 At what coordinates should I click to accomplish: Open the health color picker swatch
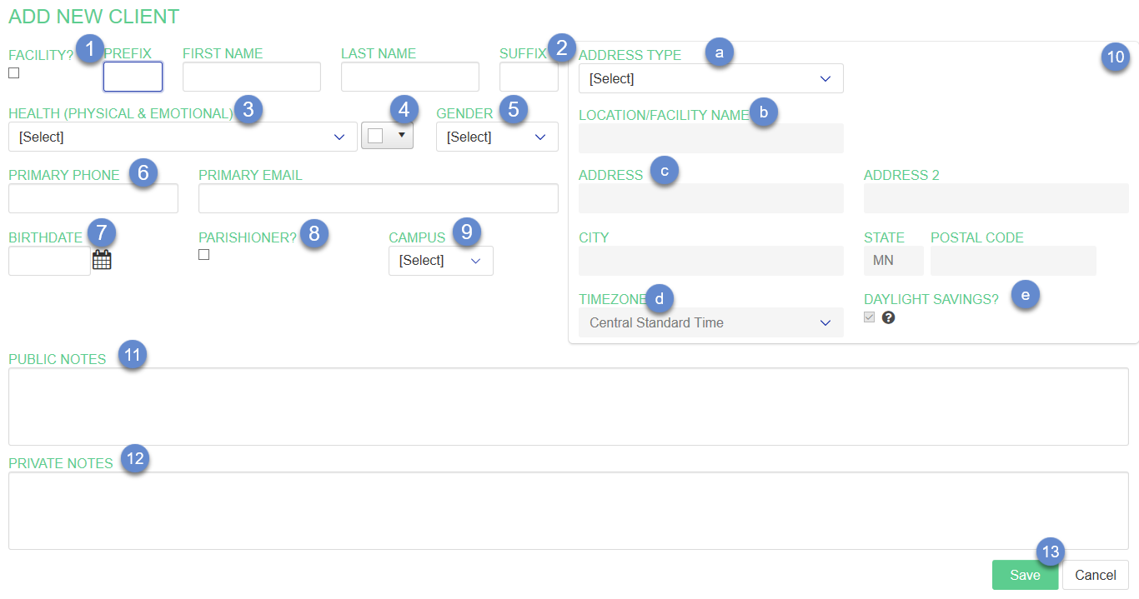[387, 136]
